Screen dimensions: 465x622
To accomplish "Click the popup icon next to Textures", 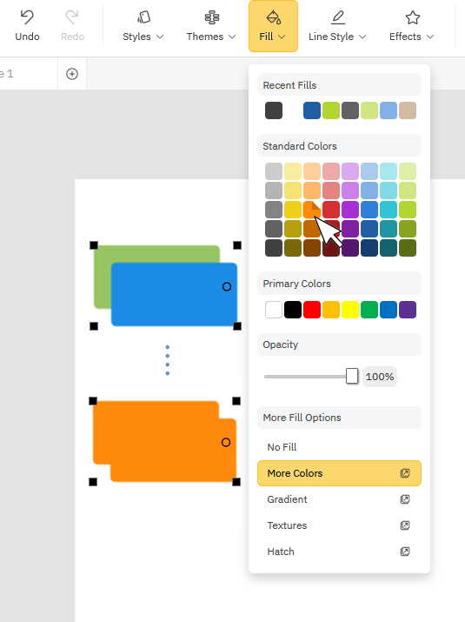I will click(405, 525).
